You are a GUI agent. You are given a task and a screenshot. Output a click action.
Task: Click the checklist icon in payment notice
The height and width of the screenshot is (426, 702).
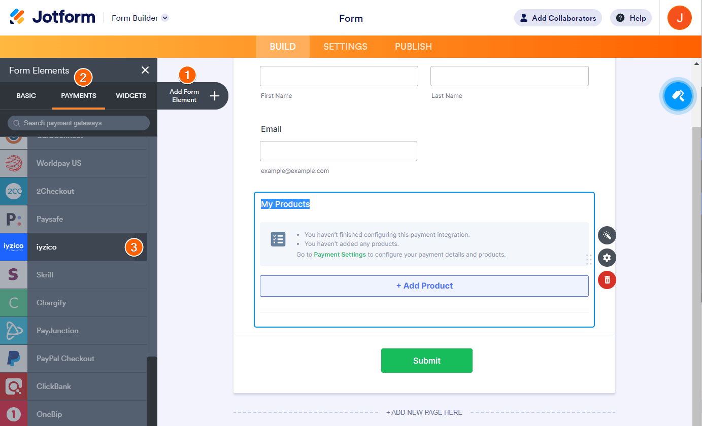coord(278,239)
